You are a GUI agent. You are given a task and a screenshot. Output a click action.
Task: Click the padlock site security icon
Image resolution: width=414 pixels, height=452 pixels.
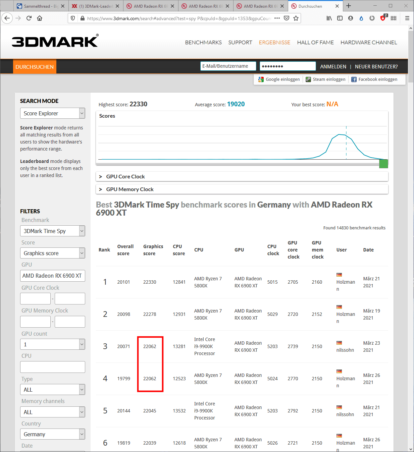click(x=82, y=18)
